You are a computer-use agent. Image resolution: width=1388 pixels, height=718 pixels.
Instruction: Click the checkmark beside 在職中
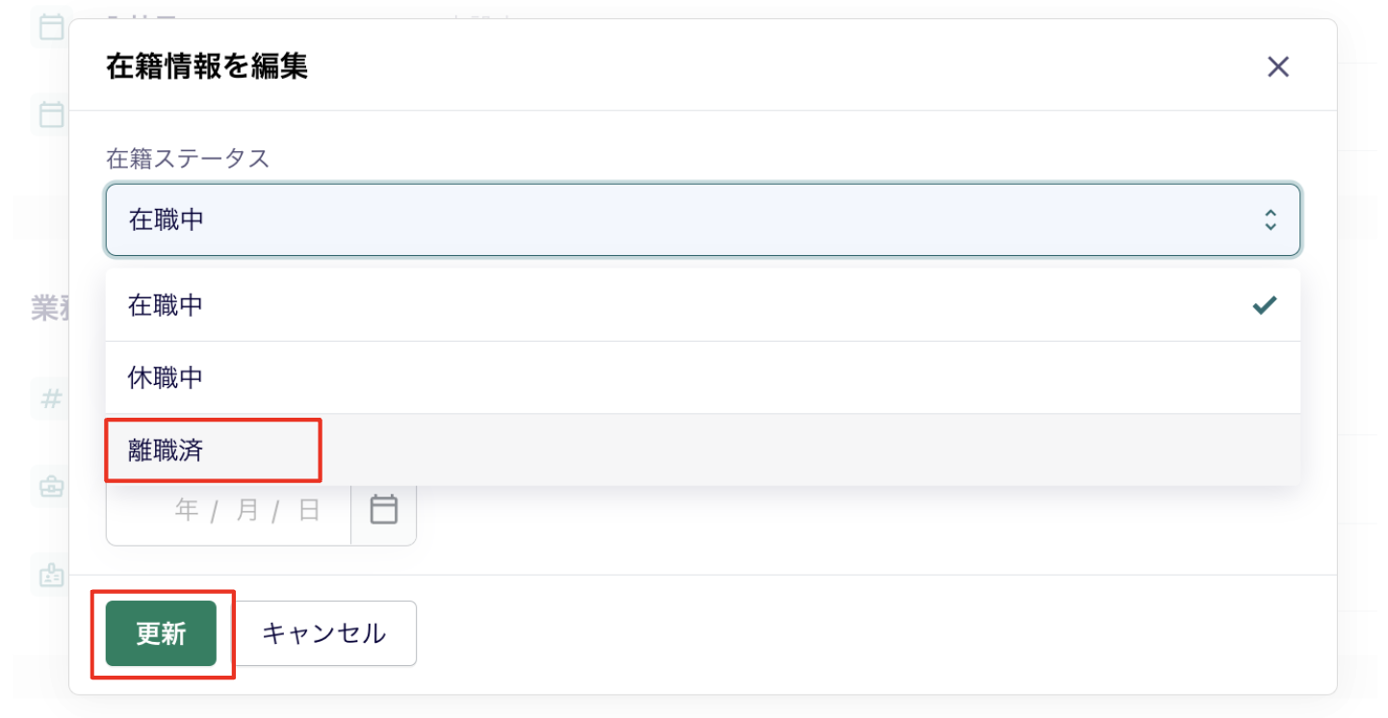coord(1265,305)
